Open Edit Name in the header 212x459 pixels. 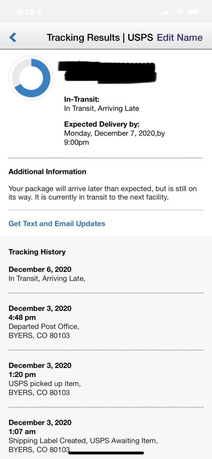(x=180, y=37)
